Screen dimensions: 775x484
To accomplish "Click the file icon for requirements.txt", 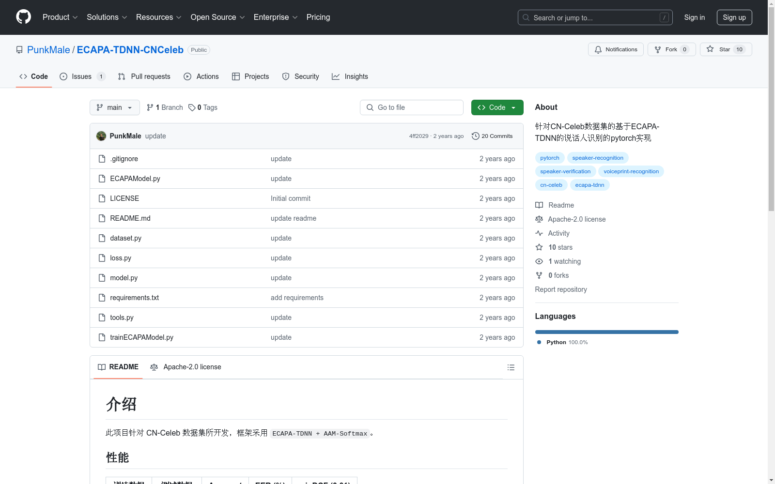I will (102, 298).
